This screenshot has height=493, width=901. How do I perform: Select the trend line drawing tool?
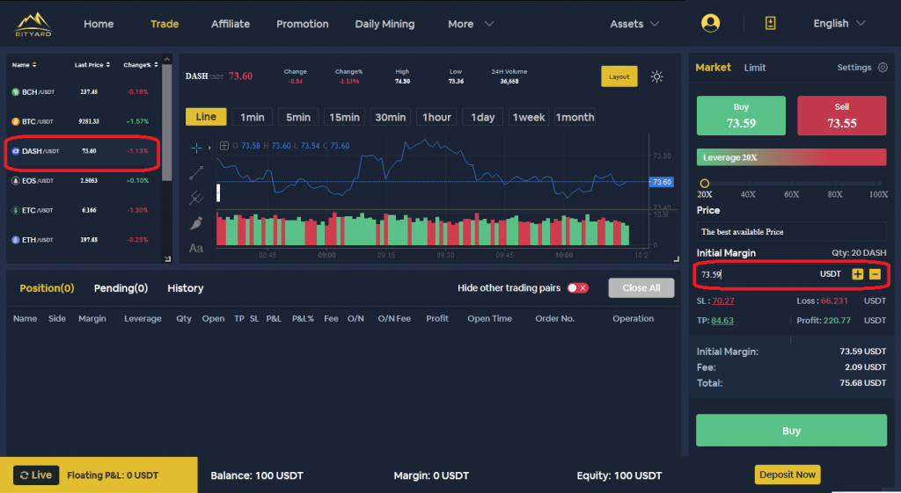tap(196, 173)
